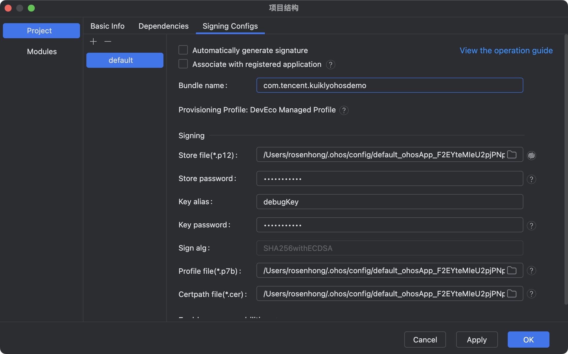Image resolution: width=568 pixels, height=354 pixels.
Task: Open View the operation guide link
Action: point(506,50)
